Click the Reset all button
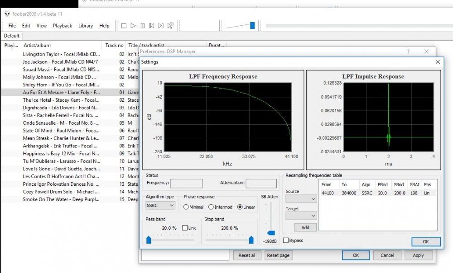The image size is (453, 273). 247,255
